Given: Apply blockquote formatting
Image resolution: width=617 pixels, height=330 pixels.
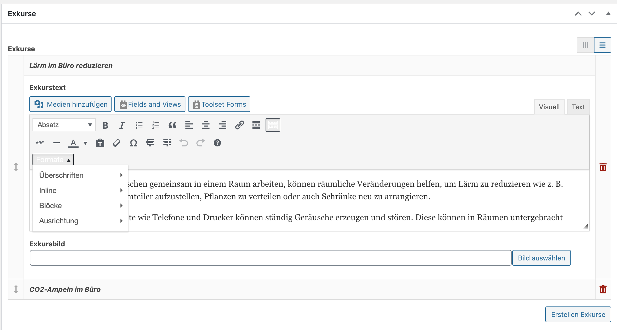Looking at the screenshot, I should pyautogui.click(x=172, y=125).
